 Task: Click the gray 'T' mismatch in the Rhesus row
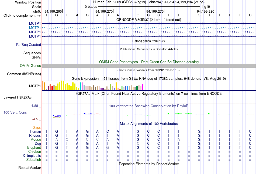coord(108,135)
